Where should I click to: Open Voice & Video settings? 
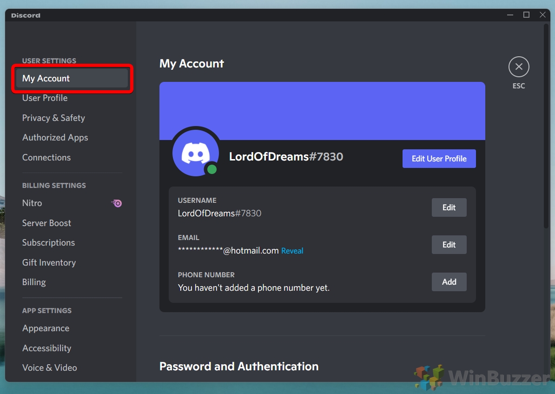point(49,367)
